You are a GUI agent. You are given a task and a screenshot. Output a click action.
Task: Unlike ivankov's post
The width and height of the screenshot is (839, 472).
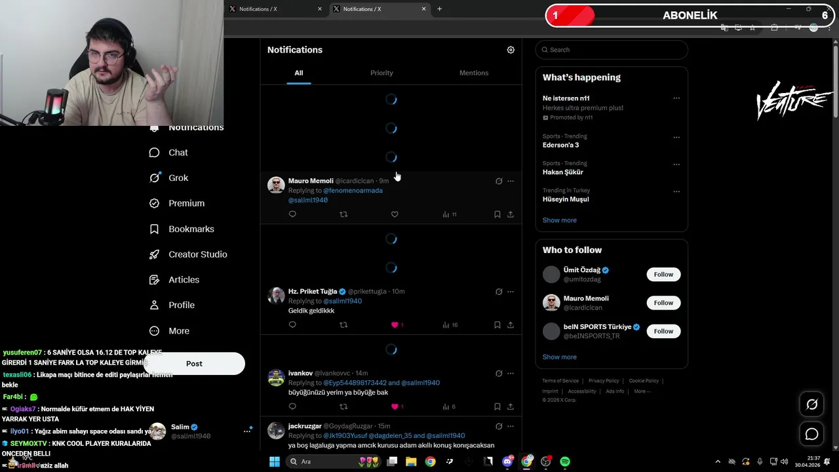point(395,406)
